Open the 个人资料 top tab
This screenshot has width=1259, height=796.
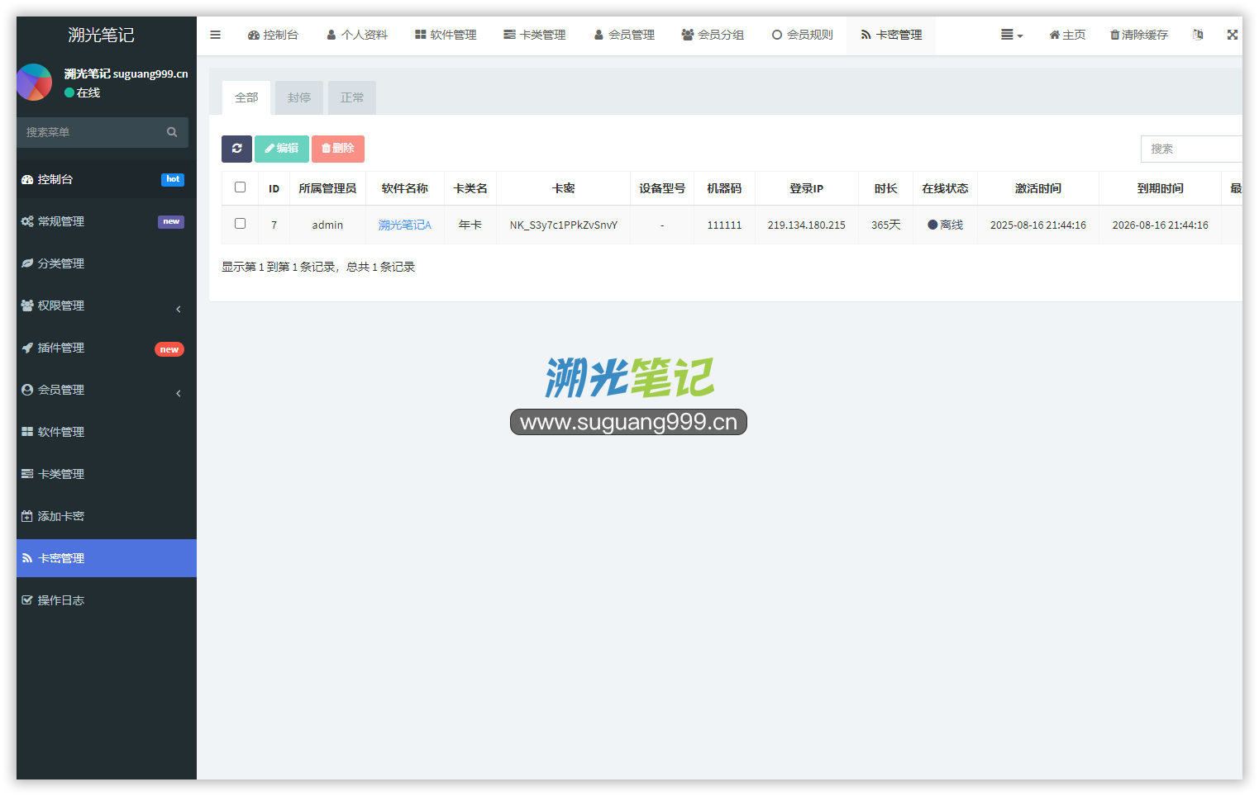[357, 35]
